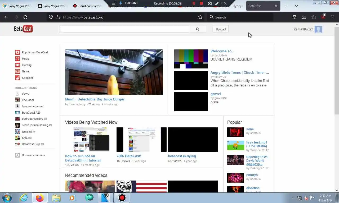Image resolution: width=339 pixels, height=203 pixels.
Task: Play the Big Juicy Burger featured thumbnail
Action: pyautogui.click(x=114, y=72)
